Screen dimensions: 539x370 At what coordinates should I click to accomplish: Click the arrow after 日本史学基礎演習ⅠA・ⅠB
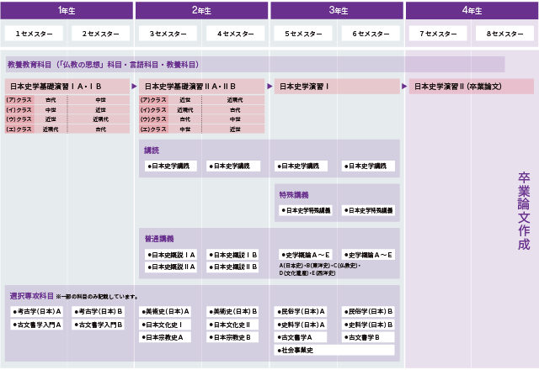tap(134, 87)
